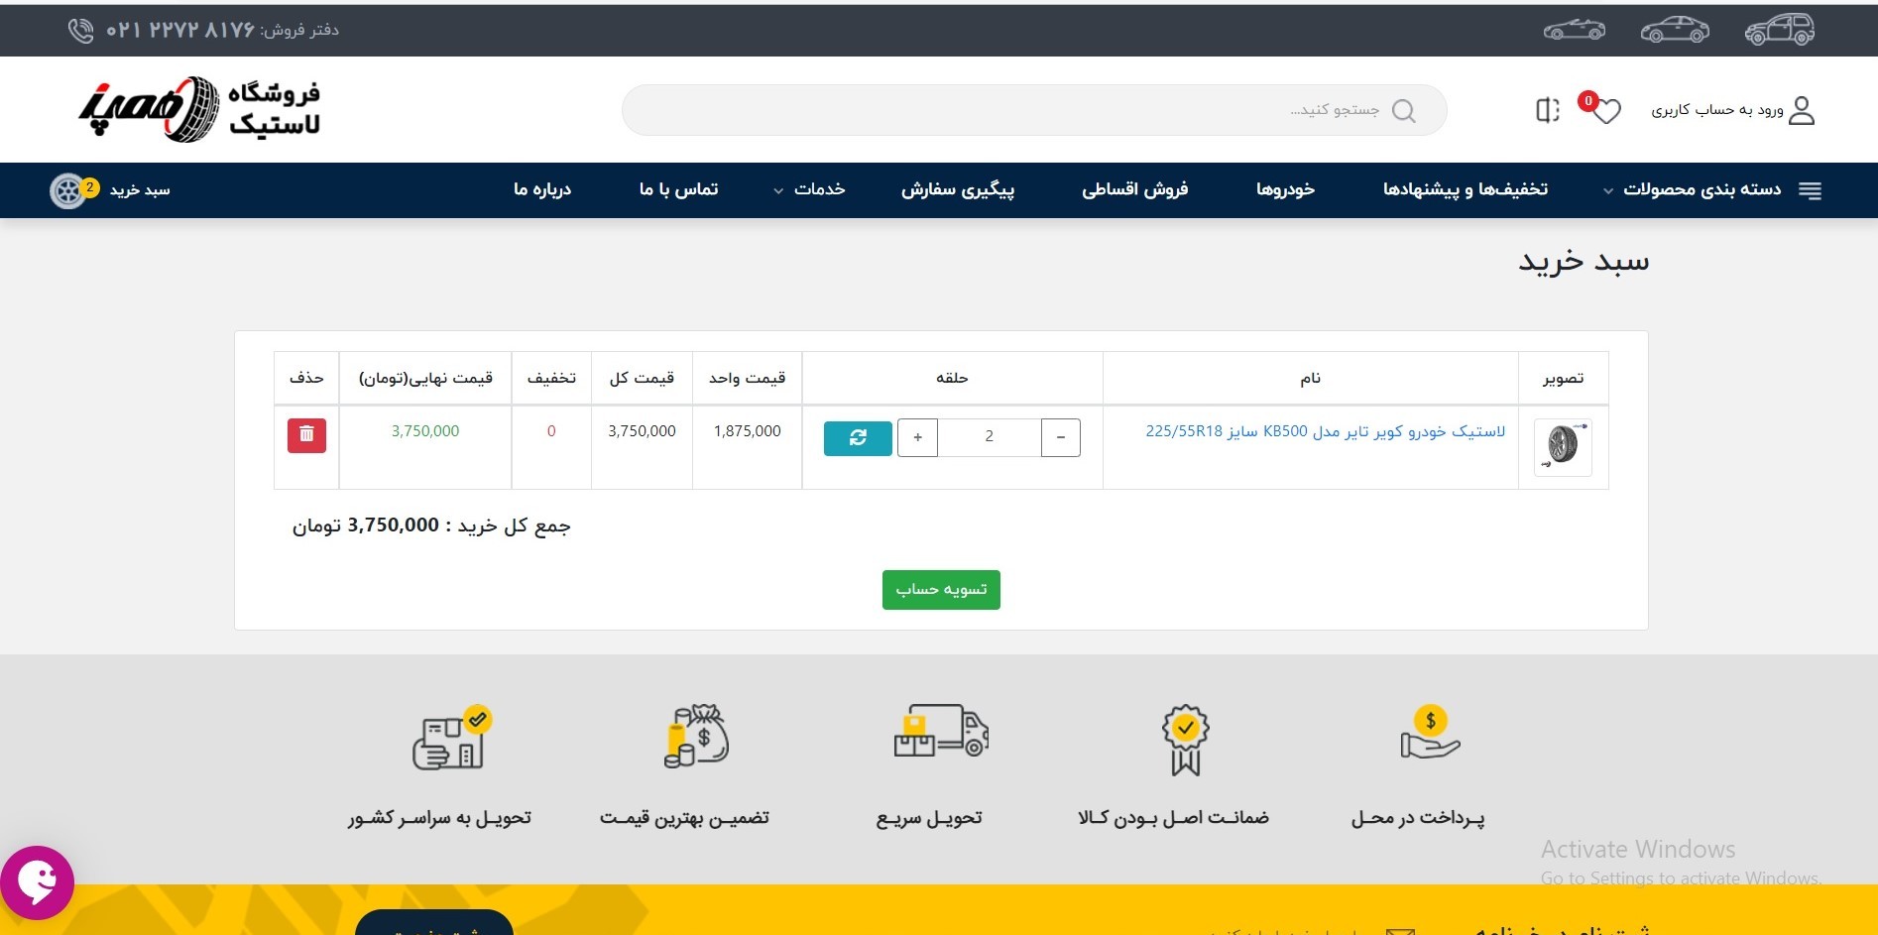
Task: Expand دسته بندی محصولات category menu
Action: [x=1702, y=189]
